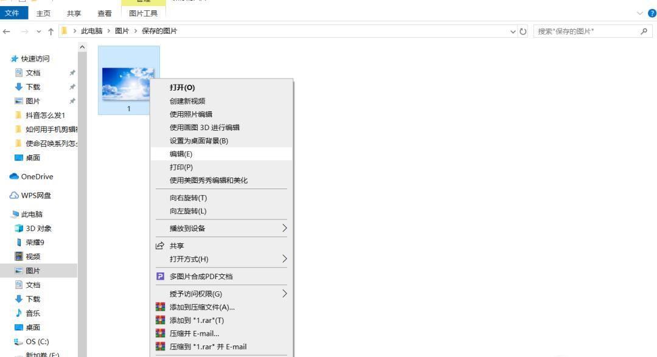Screen dimensions: 657x357
Task: Open the recent locations dropdown arrow
Action: (38, 32)
